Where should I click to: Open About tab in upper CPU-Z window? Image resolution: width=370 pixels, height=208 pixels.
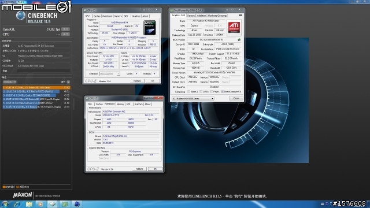(145, 16)
